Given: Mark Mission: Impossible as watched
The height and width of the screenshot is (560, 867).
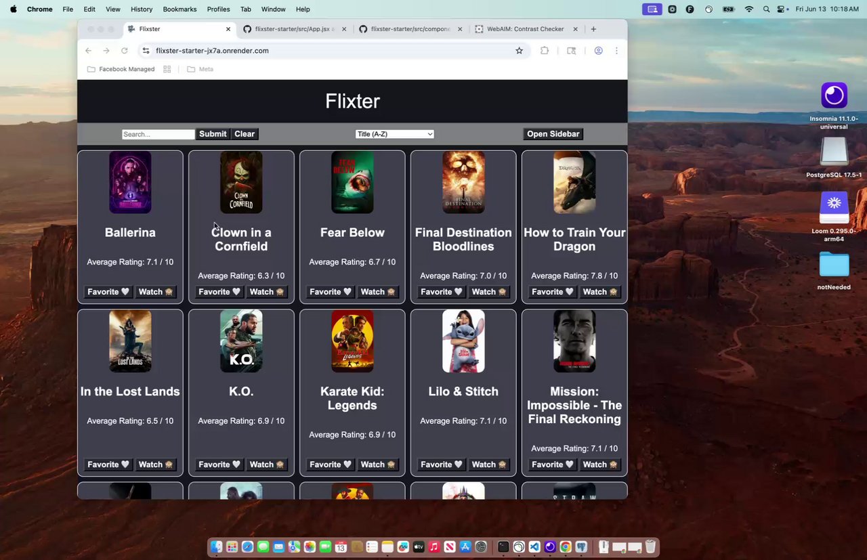Looking at the screenshot, I should (600, 465).
